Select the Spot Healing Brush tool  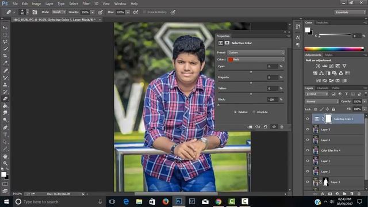point(5,70)
